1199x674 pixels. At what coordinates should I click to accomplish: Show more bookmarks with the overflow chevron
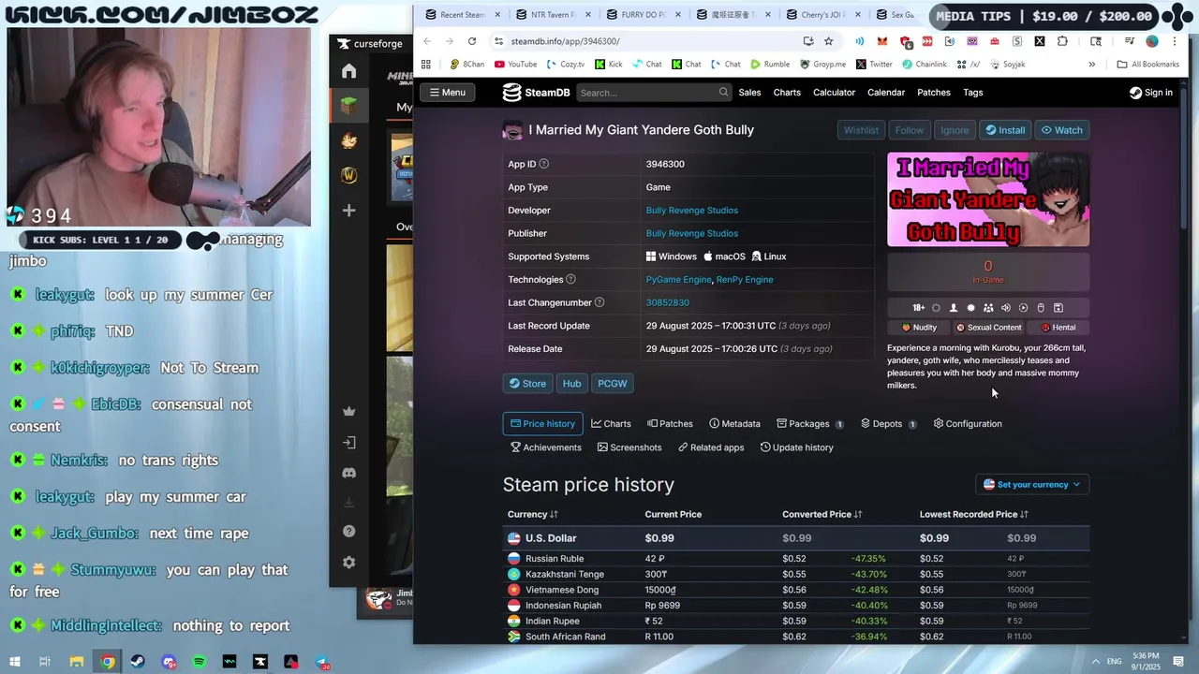click(1091, 65)
